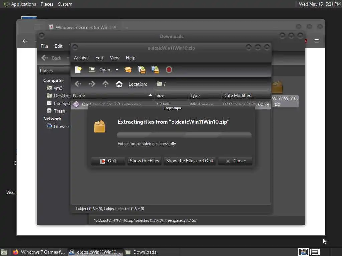This screenshot has height=256, width=342.
Task: Open the Places sidebar selector
Action: pos(54,71)
